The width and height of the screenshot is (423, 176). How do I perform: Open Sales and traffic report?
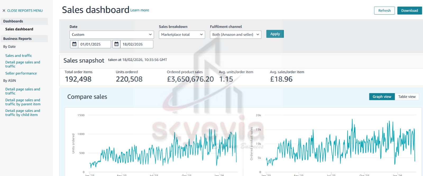(x=19, y=56)
